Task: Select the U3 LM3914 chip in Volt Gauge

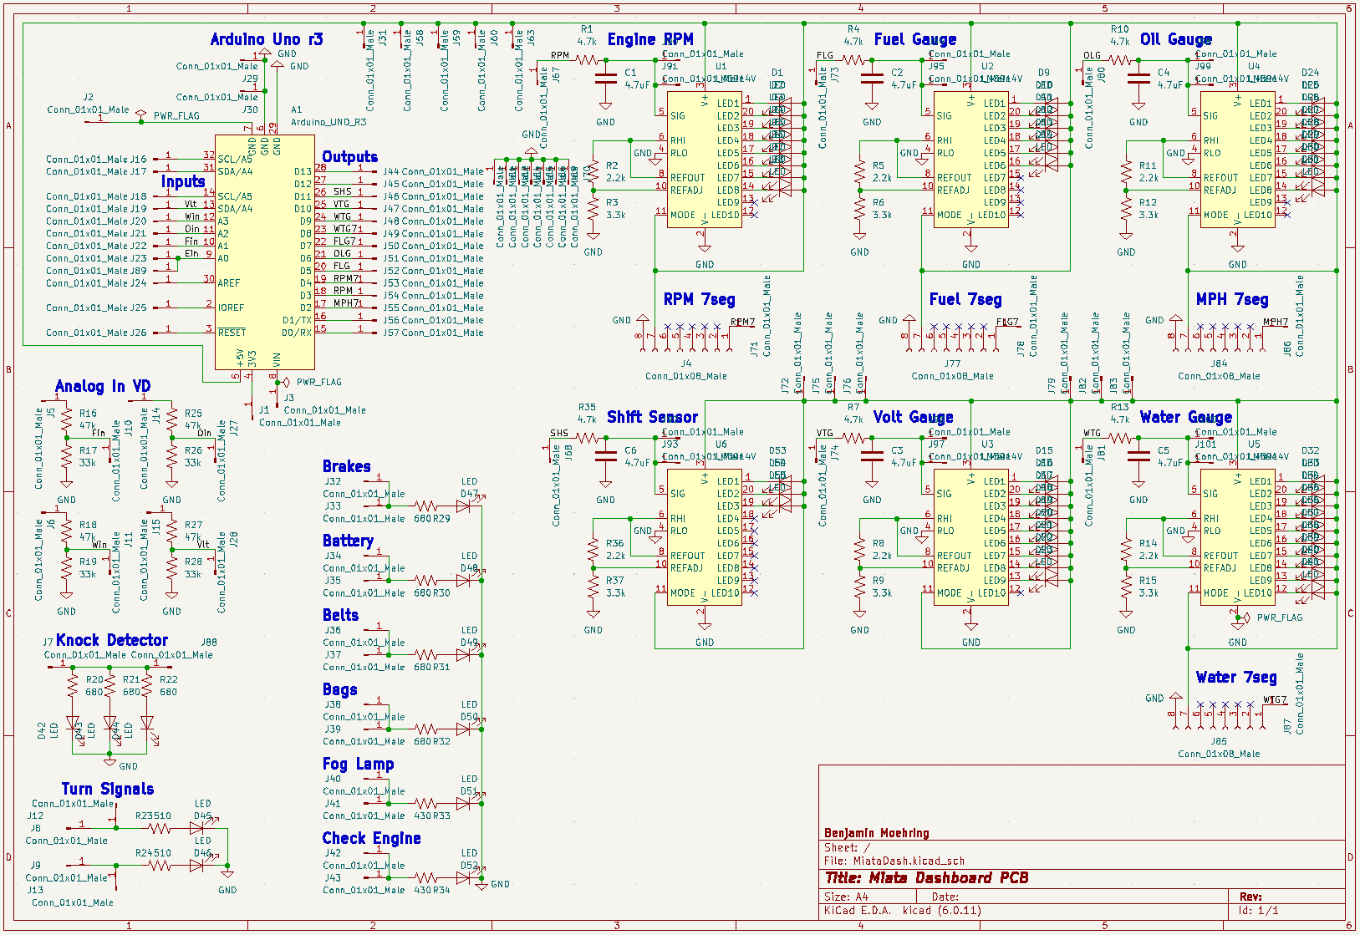Action: click(x=970, y=536)
